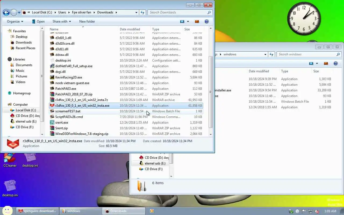Open the address bar history dropdown in Downloads
The width and height of the screenshot is (344, 215).
click(137, 12)
